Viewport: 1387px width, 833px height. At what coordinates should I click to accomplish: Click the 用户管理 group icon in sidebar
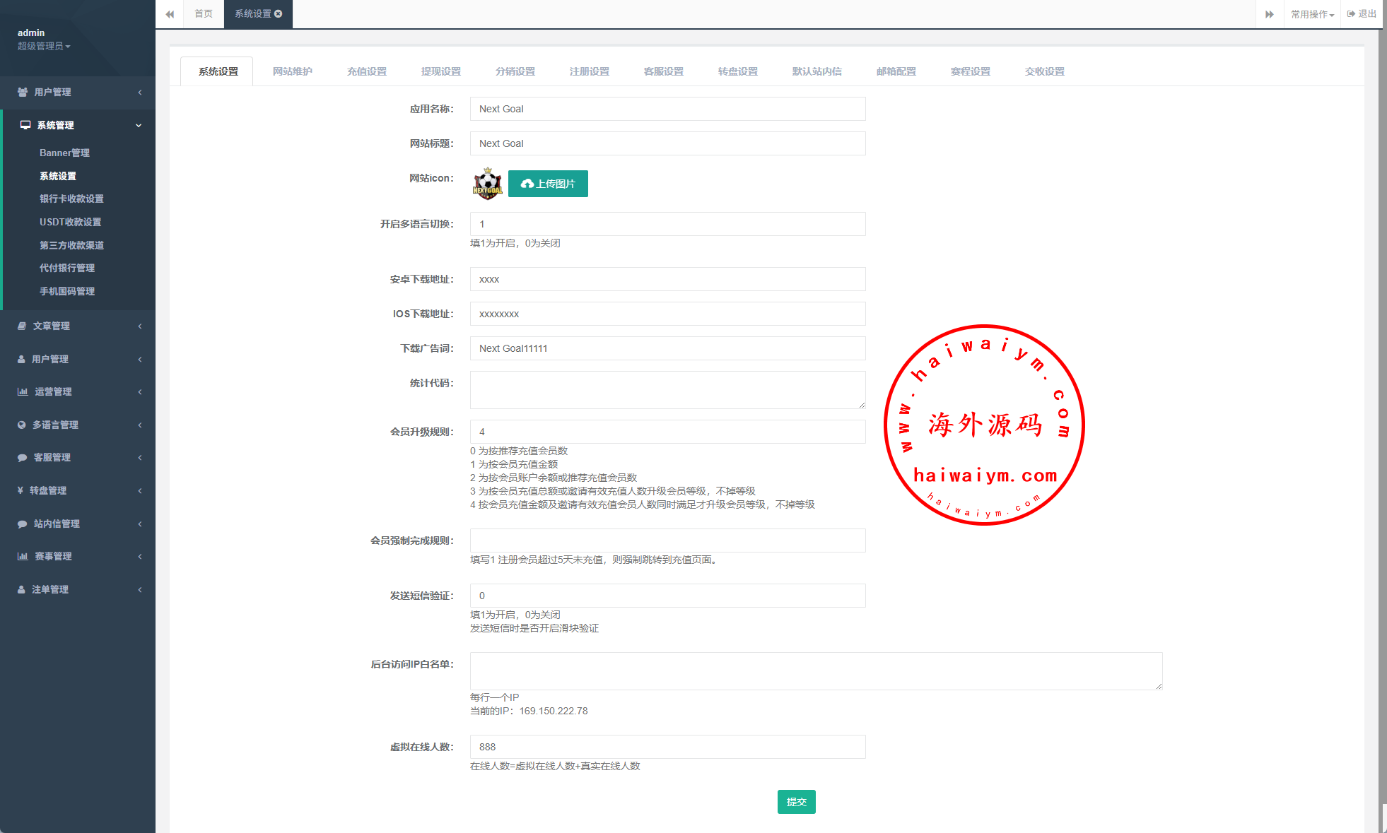point(23,93)
